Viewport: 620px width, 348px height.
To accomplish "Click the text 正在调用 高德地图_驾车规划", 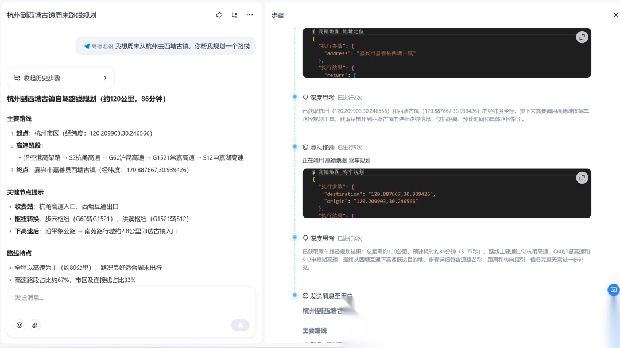I will (x=336, y=161).
